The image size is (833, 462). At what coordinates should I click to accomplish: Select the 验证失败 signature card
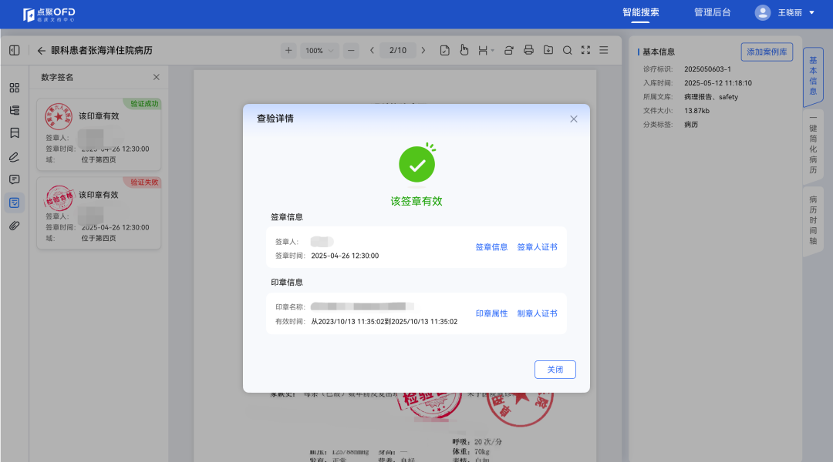99,213
